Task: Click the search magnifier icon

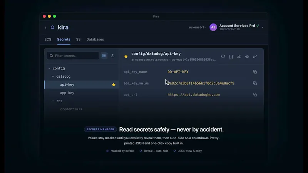Action: point(52,56)
